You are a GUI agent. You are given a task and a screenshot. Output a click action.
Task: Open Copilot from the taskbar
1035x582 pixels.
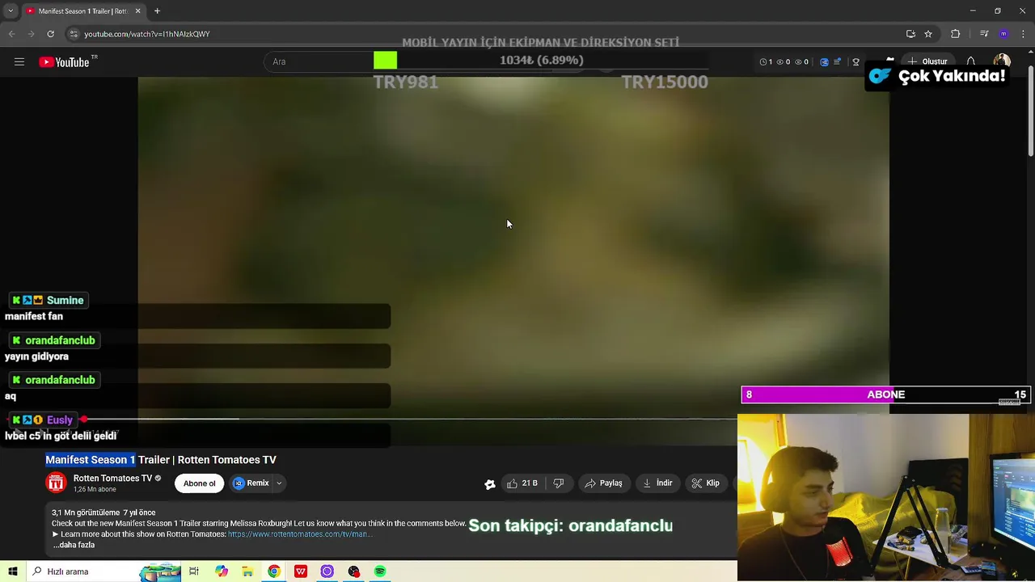[222, 571]
